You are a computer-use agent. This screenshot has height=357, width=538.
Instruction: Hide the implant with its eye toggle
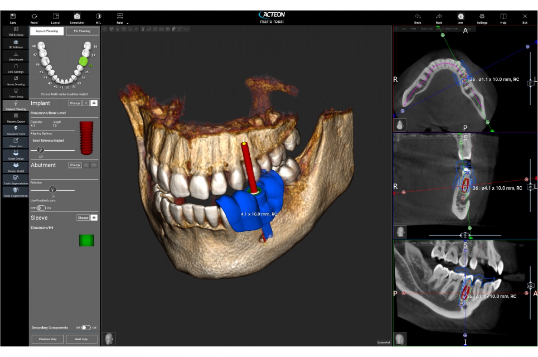(94, 103)
